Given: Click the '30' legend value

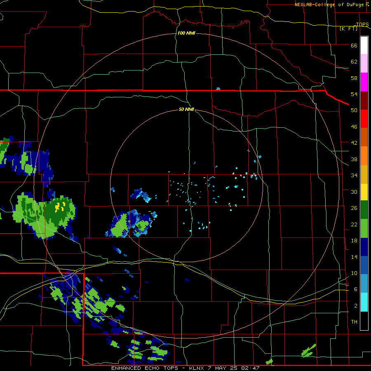Looking at the screenshot, I should coord(354,192).
